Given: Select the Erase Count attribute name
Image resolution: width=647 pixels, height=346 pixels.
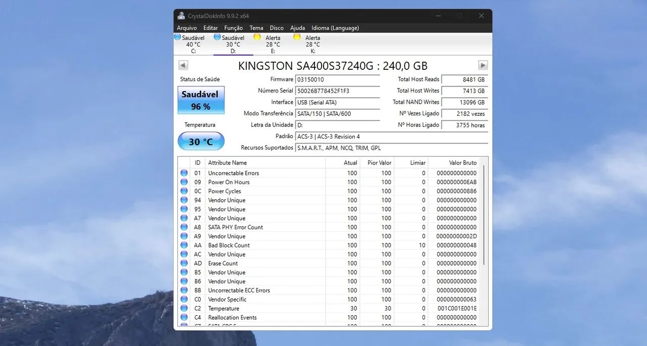Looking at the screenshot, I should 223,264.
